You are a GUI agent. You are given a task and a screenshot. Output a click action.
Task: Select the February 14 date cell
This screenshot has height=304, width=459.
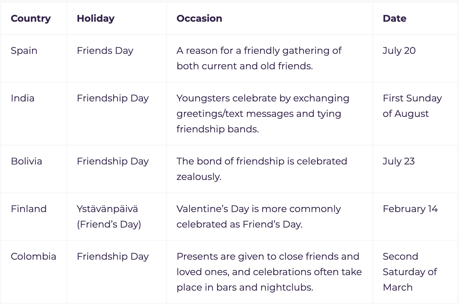coord(410,209)
